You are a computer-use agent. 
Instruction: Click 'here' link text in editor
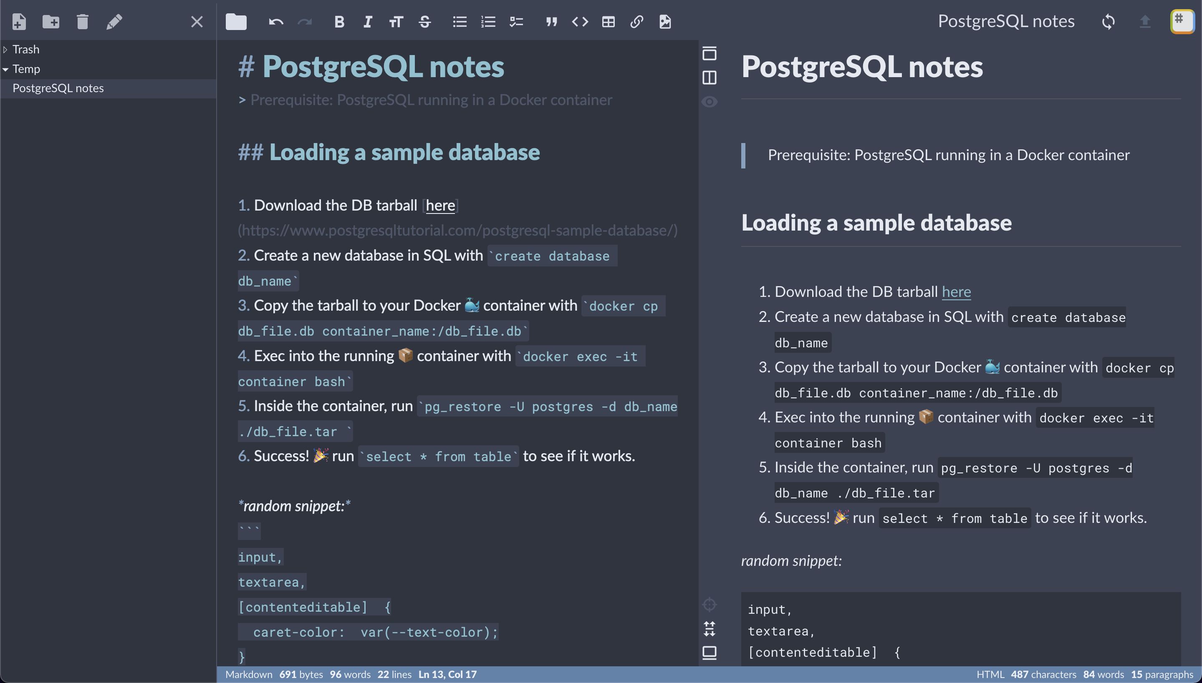440,206
